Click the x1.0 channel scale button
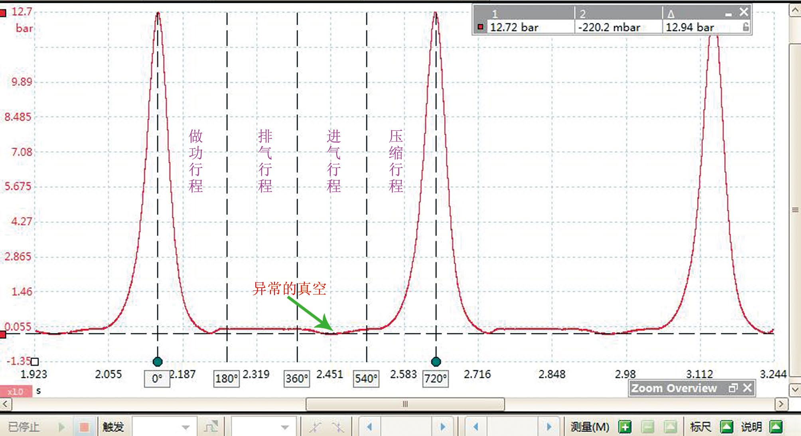Image resolution: width=801 pixels, height=436 pixels. point(16,392)
